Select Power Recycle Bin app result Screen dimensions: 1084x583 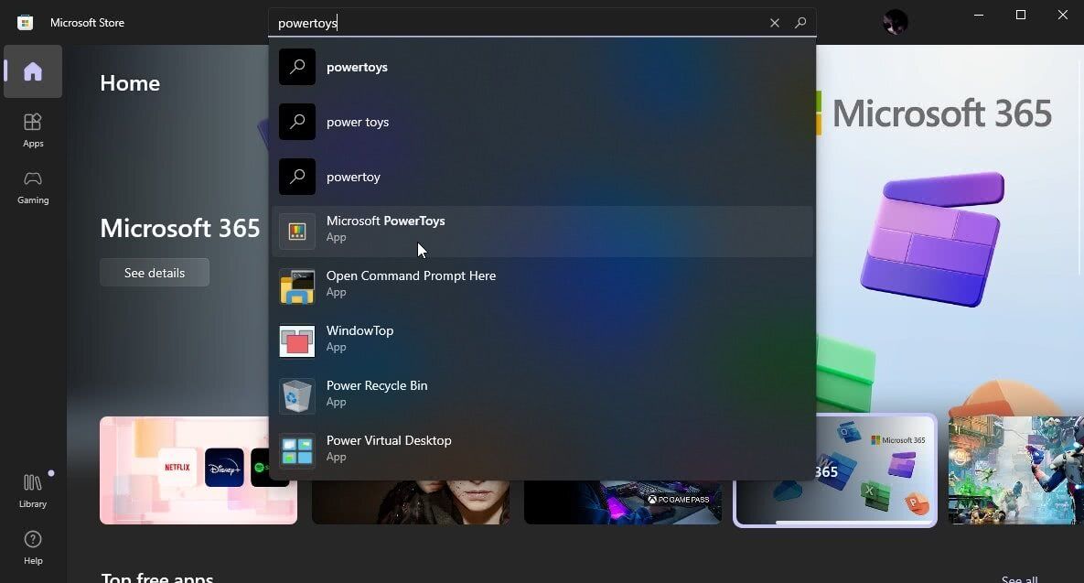click(542, 395)
